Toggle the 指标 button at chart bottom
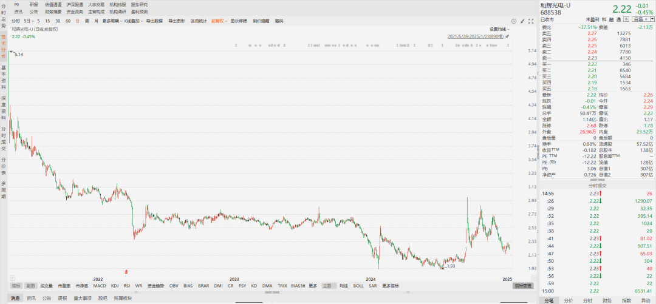Image resolution: width=656 pixels, height=304 pixels. [16, 285]
